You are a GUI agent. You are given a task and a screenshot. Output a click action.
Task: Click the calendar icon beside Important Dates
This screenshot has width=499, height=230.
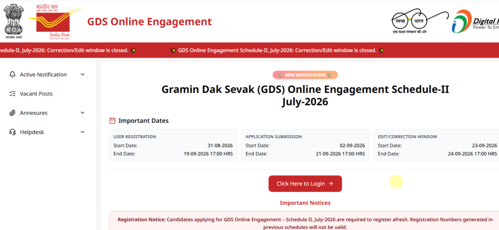(x=113, y=121)
